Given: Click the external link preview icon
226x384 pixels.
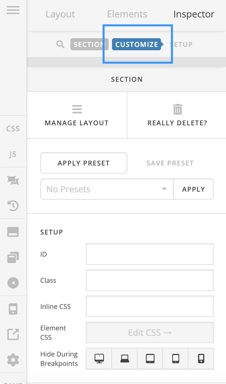Looking at the screenshot, I should click(13, 334).
